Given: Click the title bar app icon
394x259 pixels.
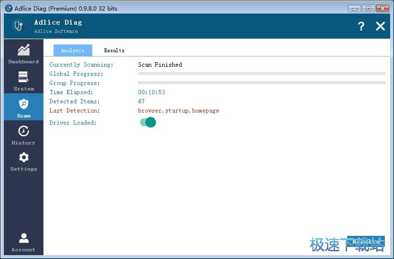Looking at the screenshot, I should 8,8.
